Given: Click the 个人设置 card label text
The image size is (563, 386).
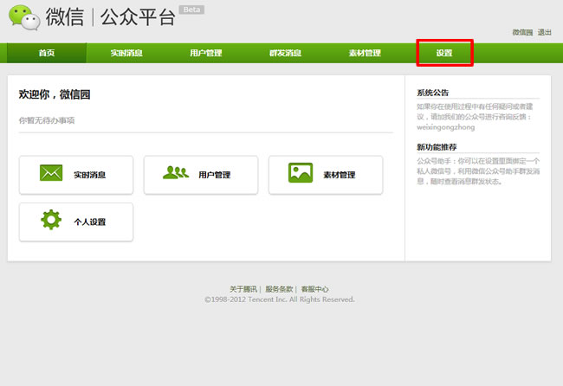Looking at the screenshot, I should click(x=90, y=222).
